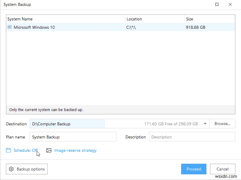This screenshot has width=241, height=180.
Task: Click into the Description text field
Action: click(x=192, y=137)
